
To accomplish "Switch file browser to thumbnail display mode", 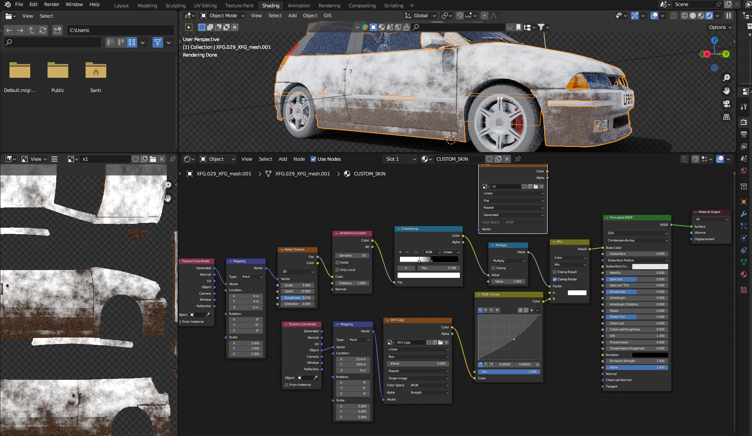I will (x=132, y=42).
